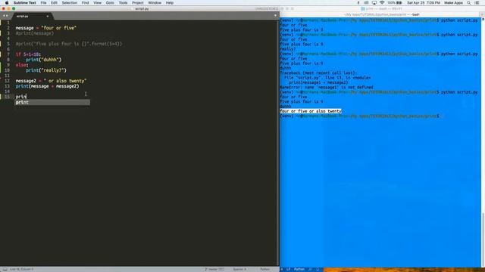The height and width of the screenshot is (272, 485).
Task: Click the NameError message in terminal
Action: 327,88
